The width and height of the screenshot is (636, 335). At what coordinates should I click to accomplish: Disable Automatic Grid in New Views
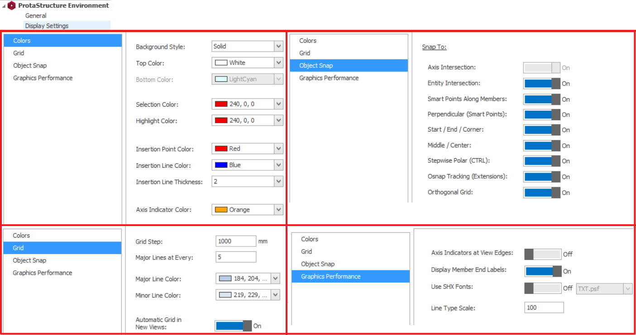[234, 326]
